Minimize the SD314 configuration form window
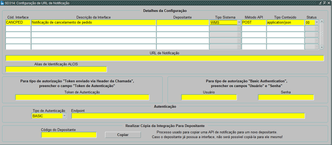 click(320, 3)
